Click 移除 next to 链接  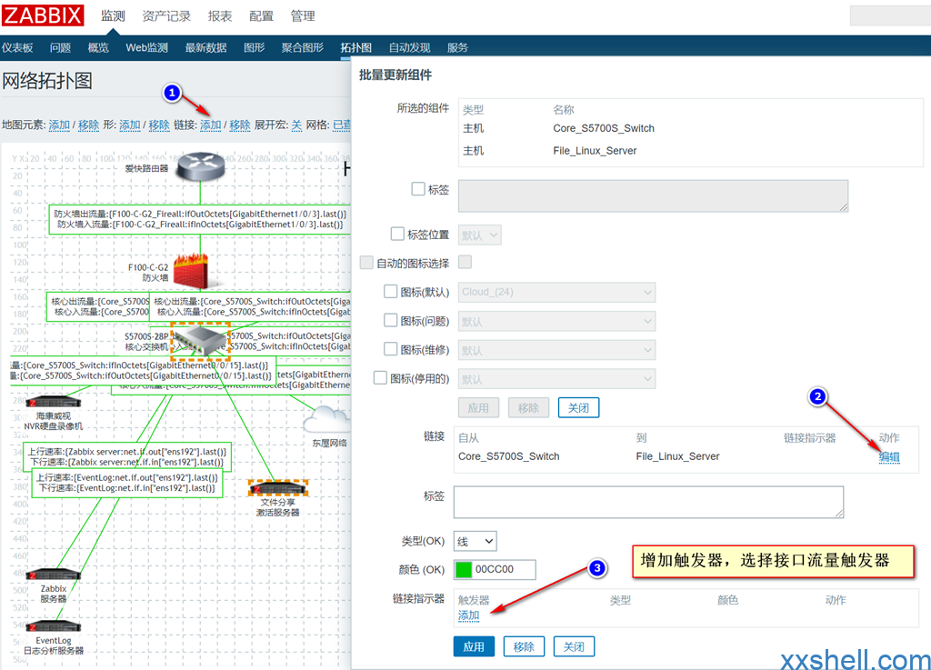240,125
